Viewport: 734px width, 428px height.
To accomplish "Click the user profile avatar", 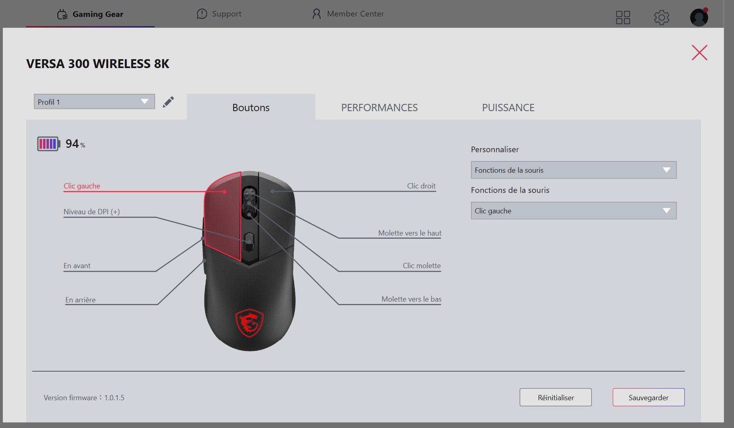I will pyautogui.click(x=699, y=17).
